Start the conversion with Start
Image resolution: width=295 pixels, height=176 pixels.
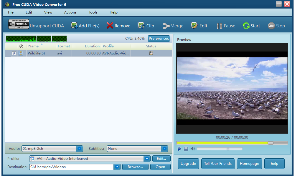(x=251, y=26)
